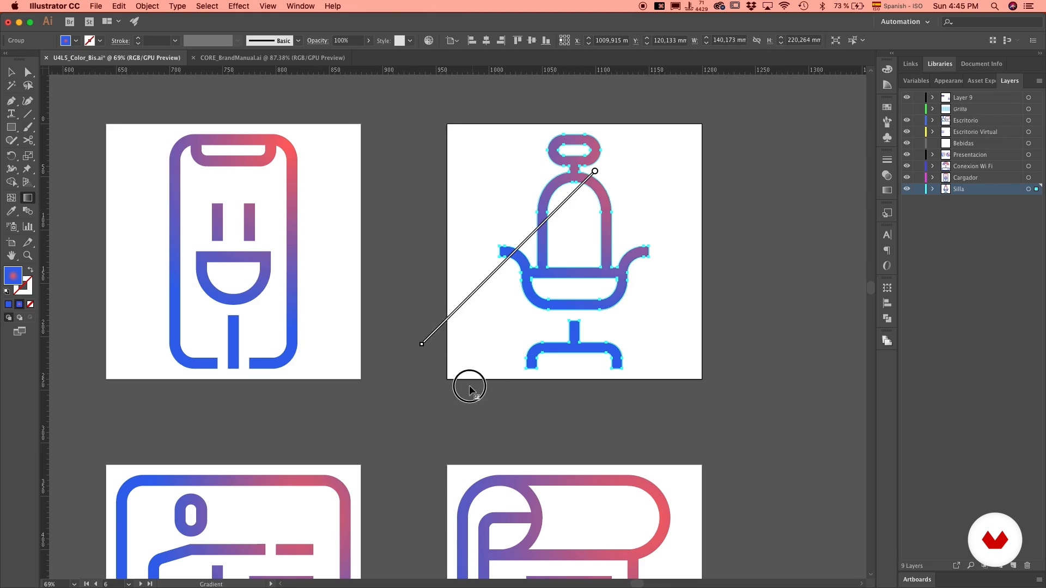Screen dimensions: 1046x588
Task: Delete selection with Layers trash icon
Action: coord(1027,566)
